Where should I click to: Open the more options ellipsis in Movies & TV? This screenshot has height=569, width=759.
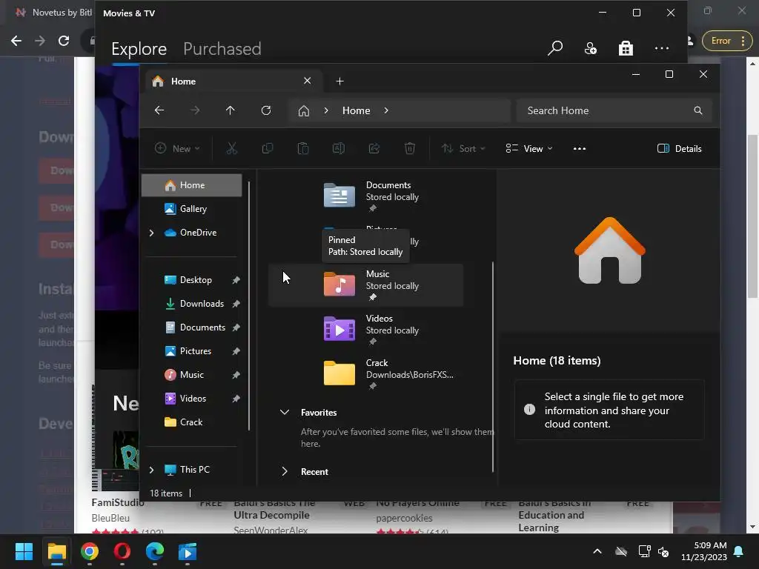coord(662,48)
